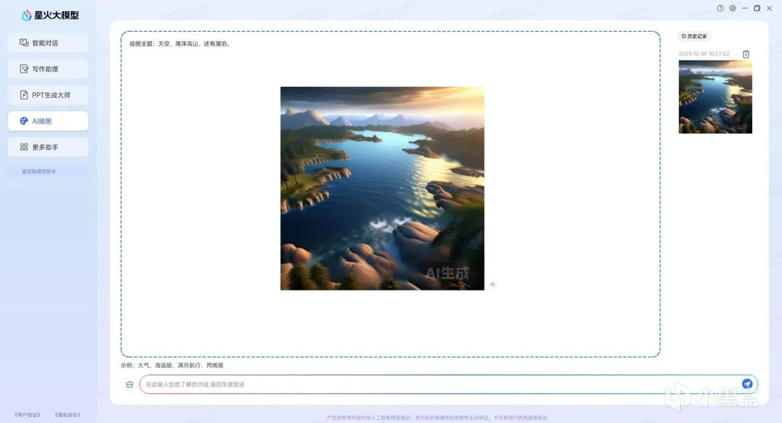Click the 星火大模型 logo
Screen dimensions: 782x423
coord(50,15)
